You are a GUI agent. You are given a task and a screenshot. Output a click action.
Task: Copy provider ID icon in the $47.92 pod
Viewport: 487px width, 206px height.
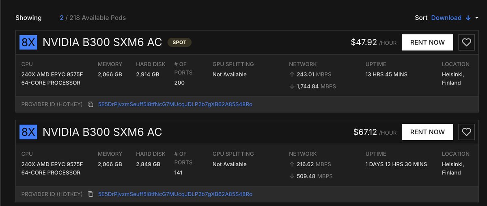91,104
